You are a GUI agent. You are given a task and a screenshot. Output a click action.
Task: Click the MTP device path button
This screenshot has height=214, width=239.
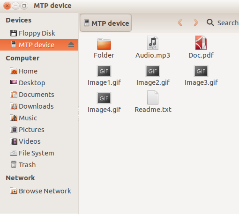pos(106,23)
